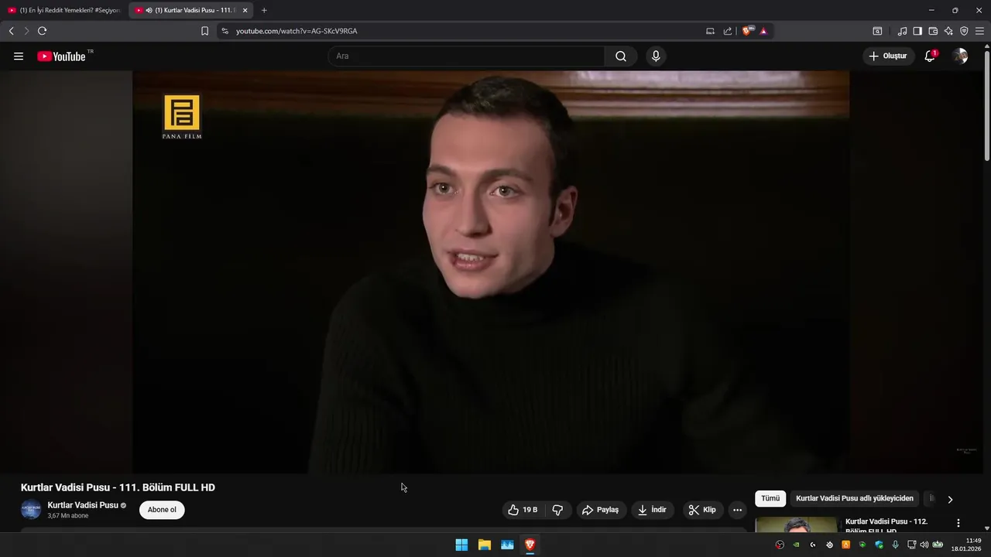Open Brave playlist music note icon
The width and height of the screenshot is (991, 557).
coord(902,31)
